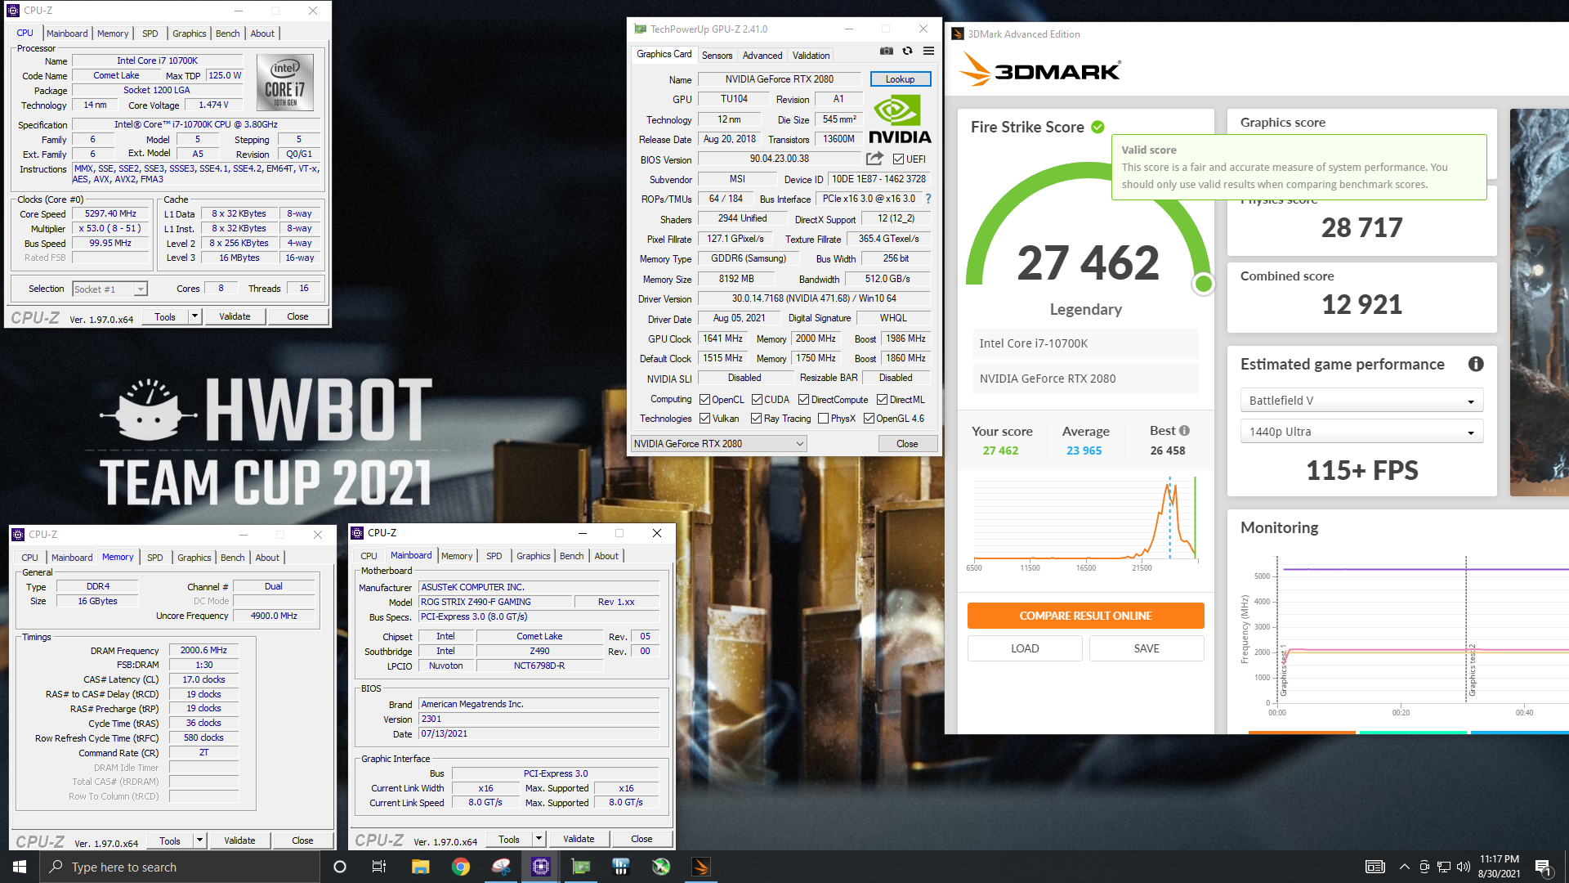Screen dimensions: 1569x883
Task: Expand Tools arrow in Memory CPU-Z window
Action: [199, 840]
